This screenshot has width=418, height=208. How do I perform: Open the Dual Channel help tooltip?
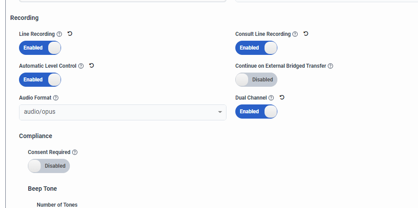coord(271,98)
